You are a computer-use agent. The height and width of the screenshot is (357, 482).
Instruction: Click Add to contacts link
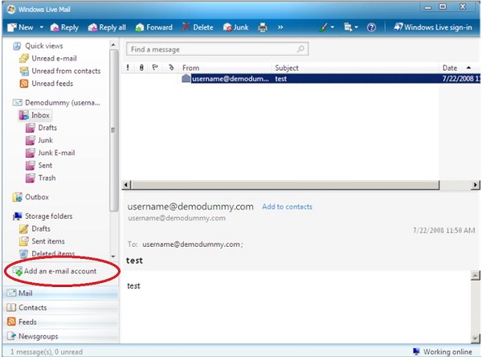tap(287, 207)
